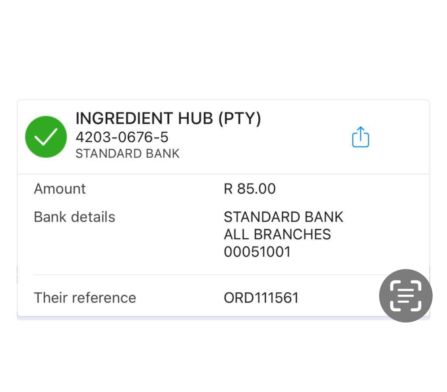Tap the blue share icon

361,137
